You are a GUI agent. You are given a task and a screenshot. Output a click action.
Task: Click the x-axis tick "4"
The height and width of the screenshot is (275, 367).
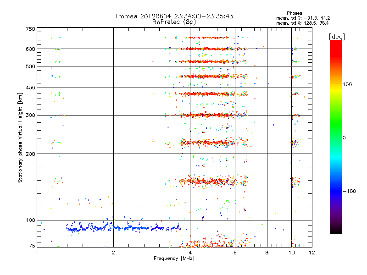tap(190, 253)
